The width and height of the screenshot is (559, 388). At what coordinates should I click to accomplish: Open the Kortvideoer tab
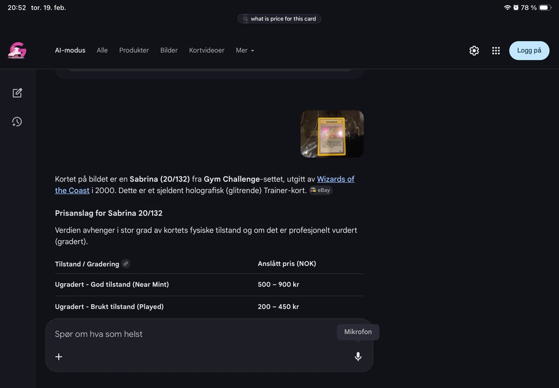(x=207, y=50)
